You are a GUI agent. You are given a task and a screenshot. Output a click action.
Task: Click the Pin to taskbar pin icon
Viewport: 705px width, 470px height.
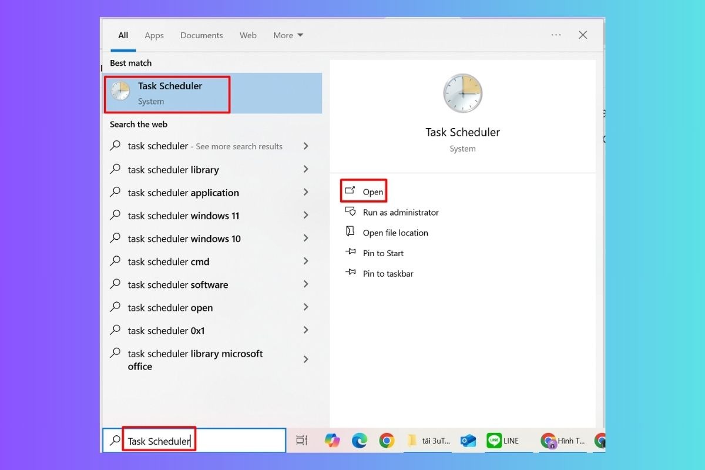[x=351, y=272]
